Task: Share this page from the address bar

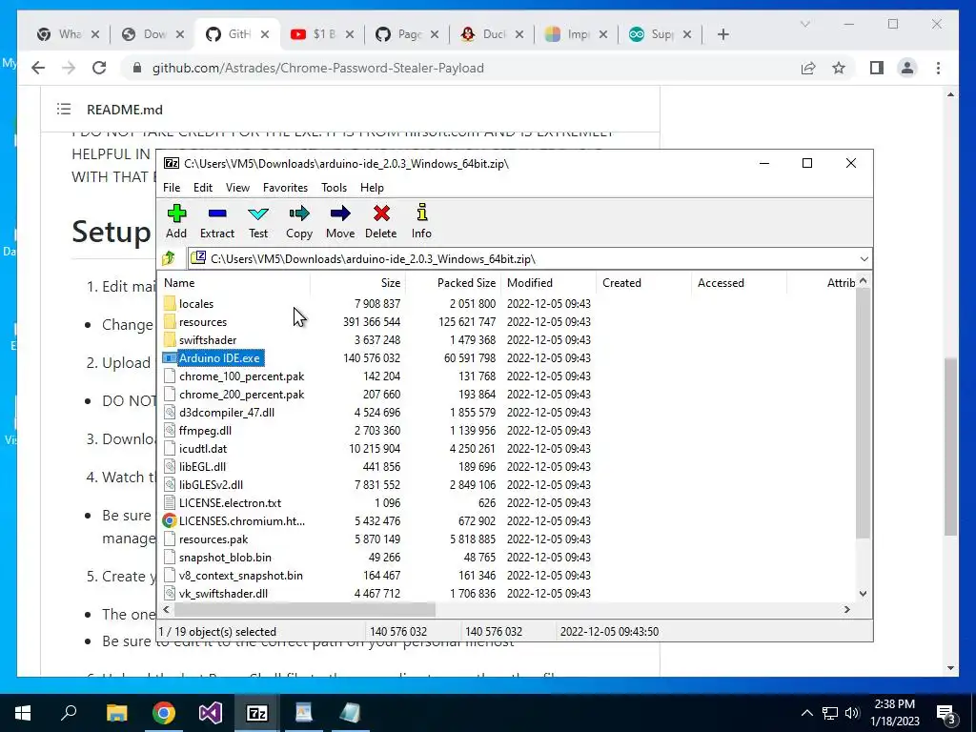Action: pos(808,68)
